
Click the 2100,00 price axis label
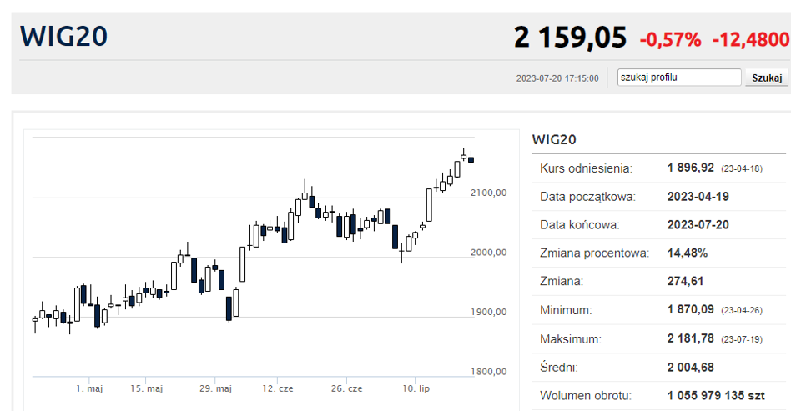coord(488,193)
